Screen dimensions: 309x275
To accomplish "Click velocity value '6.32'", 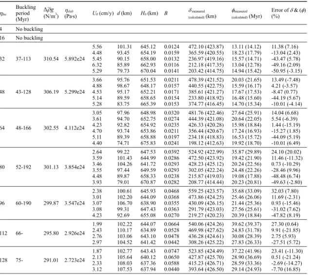I will tap(97, 65).
